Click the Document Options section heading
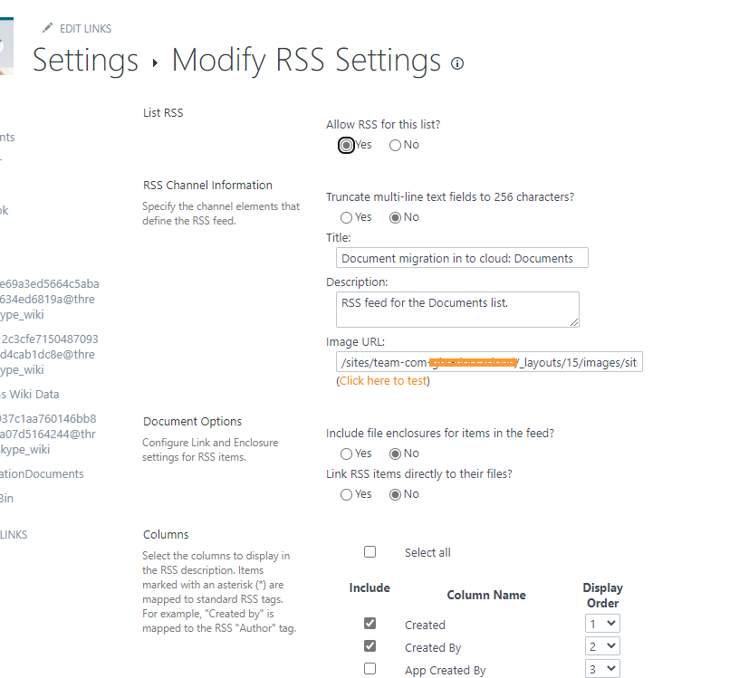 [192, 421]
